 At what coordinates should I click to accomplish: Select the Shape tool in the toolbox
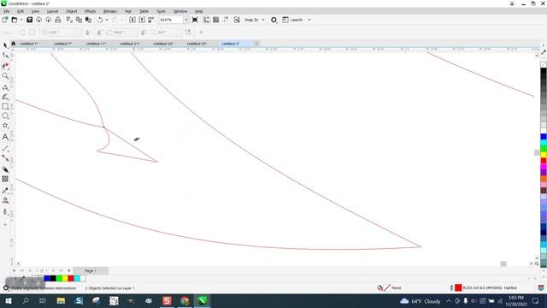click(5, 55)
